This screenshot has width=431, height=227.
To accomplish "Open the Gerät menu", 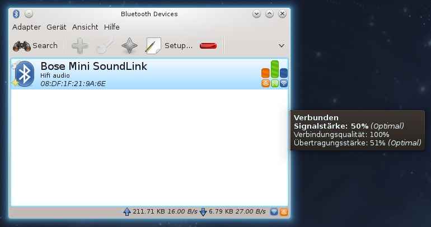I will tap(57, 27).
